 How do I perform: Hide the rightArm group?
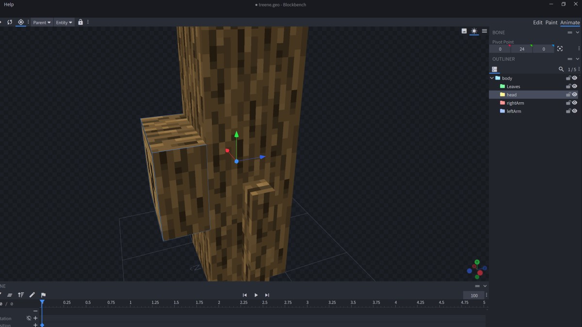[x=575, y=103]
